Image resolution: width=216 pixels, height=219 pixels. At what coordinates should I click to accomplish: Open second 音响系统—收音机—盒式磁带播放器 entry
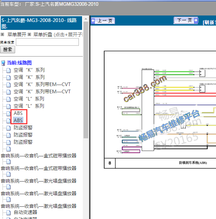[39, 168]
